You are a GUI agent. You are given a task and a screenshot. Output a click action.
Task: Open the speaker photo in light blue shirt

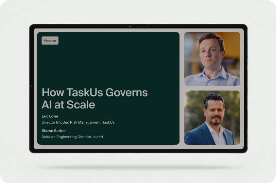pyautogui.click(x=212, y=59)
